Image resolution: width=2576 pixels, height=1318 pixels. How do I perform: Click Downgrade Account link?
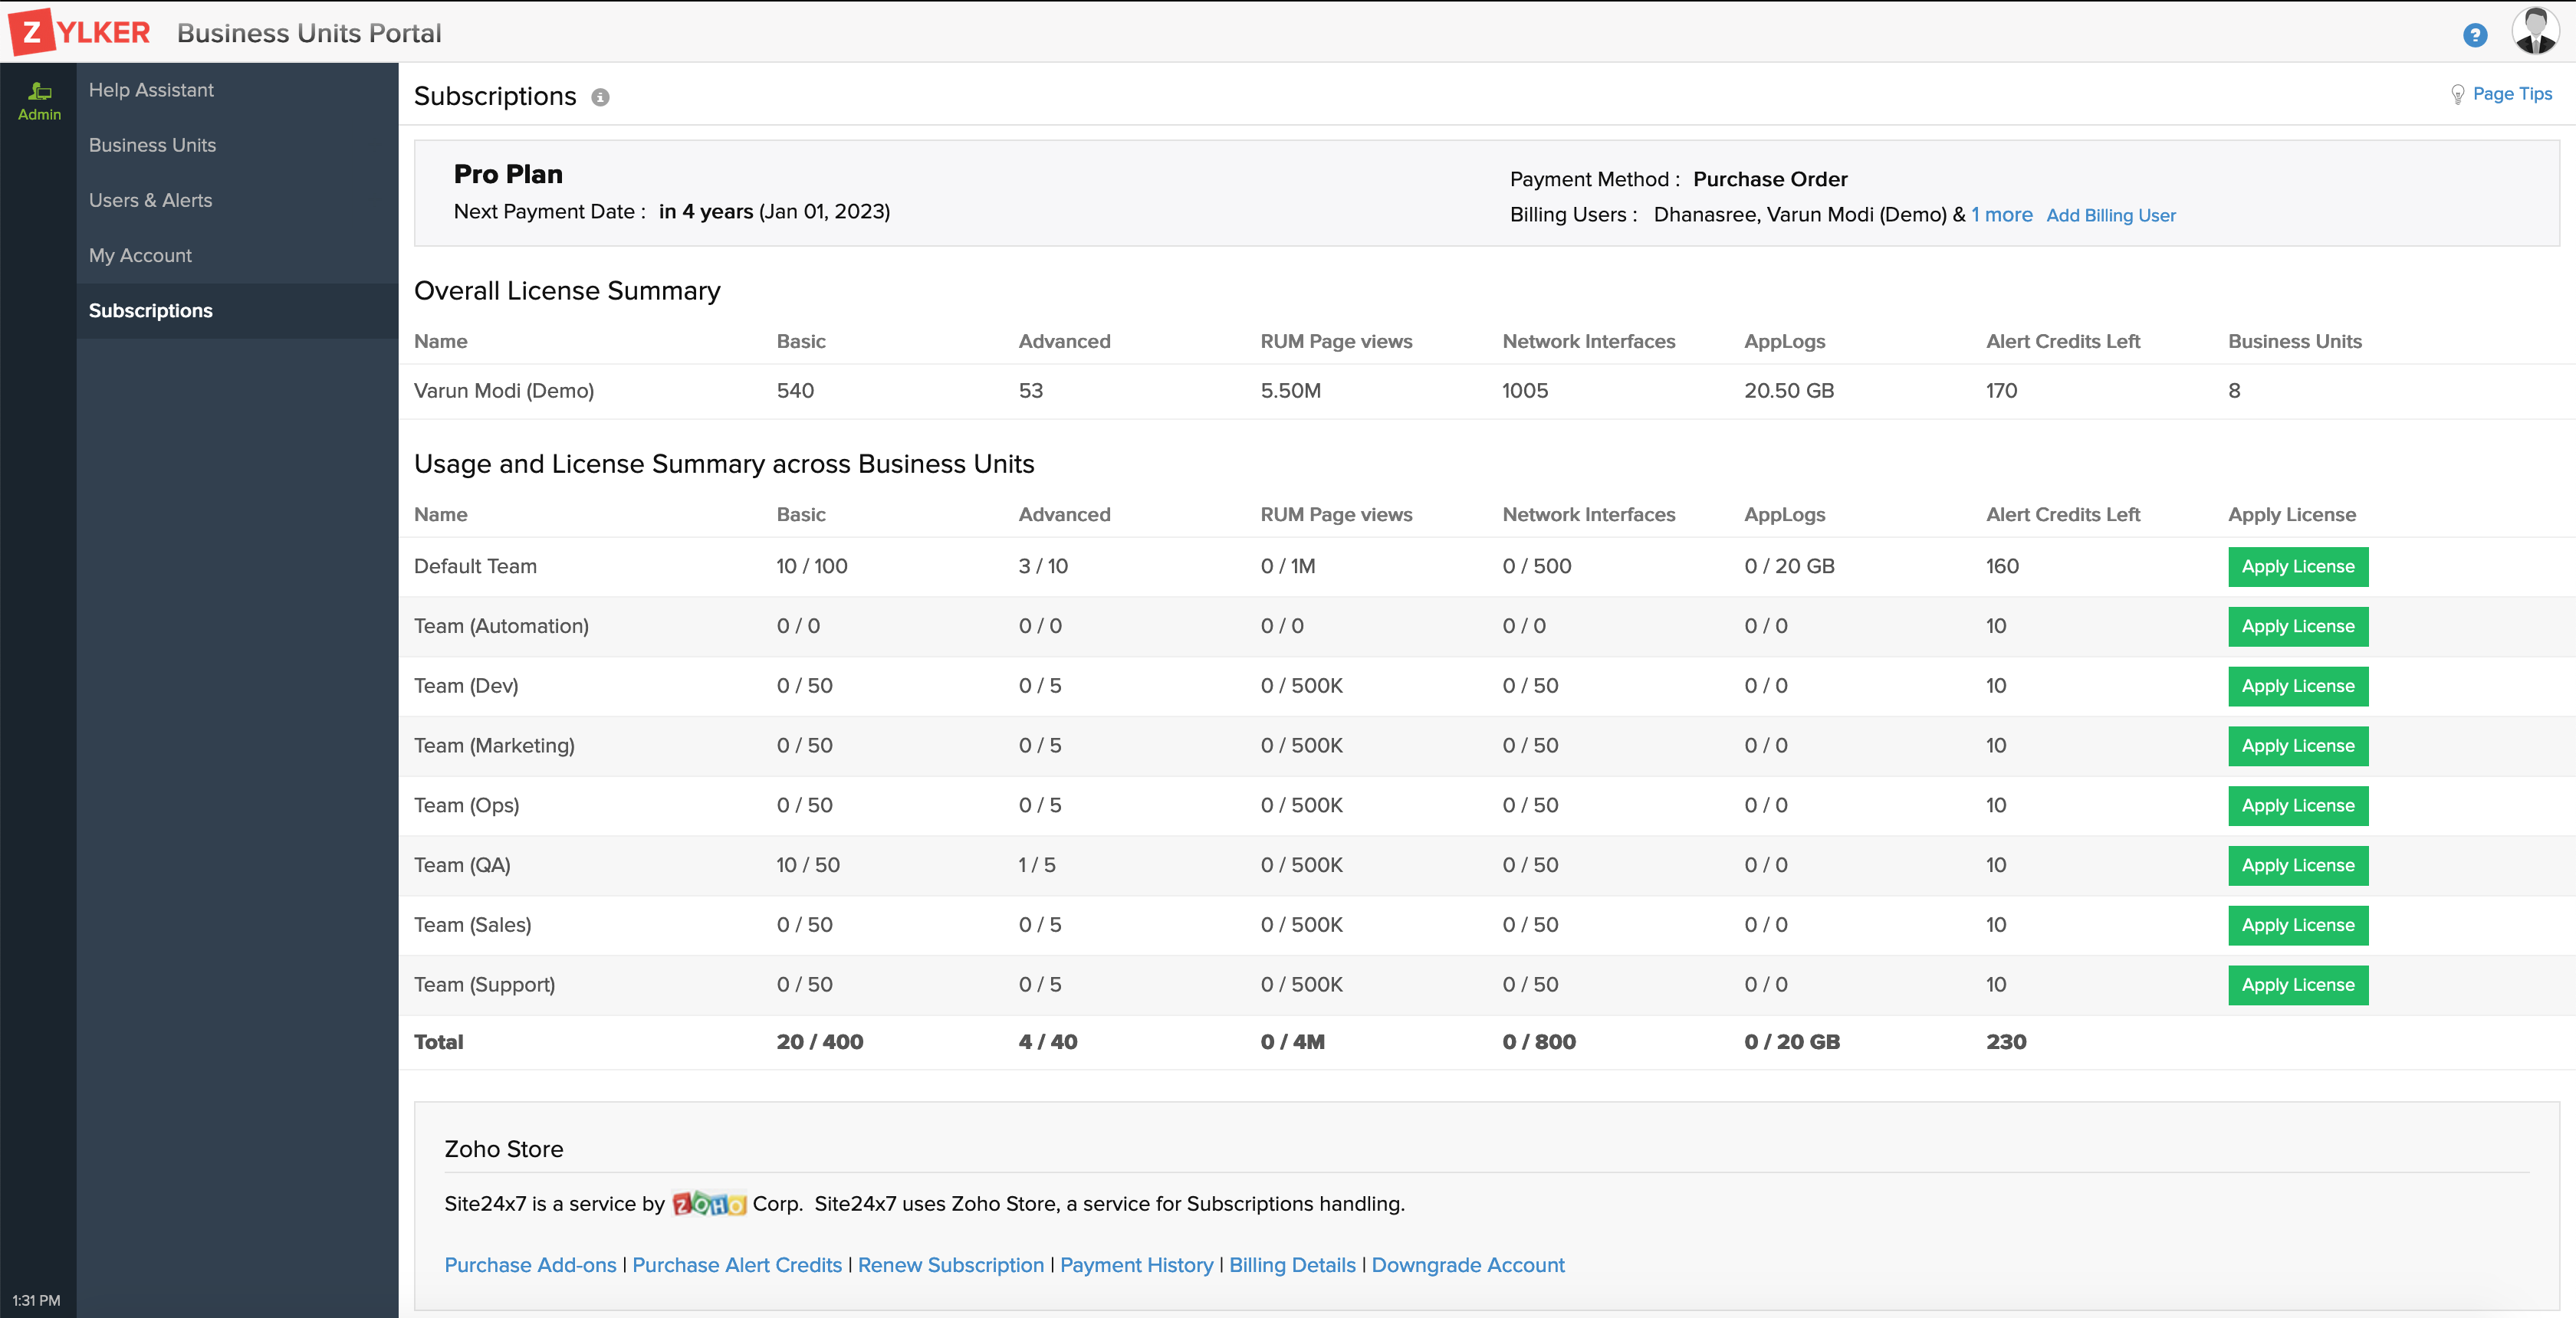click(1467, 1265)
